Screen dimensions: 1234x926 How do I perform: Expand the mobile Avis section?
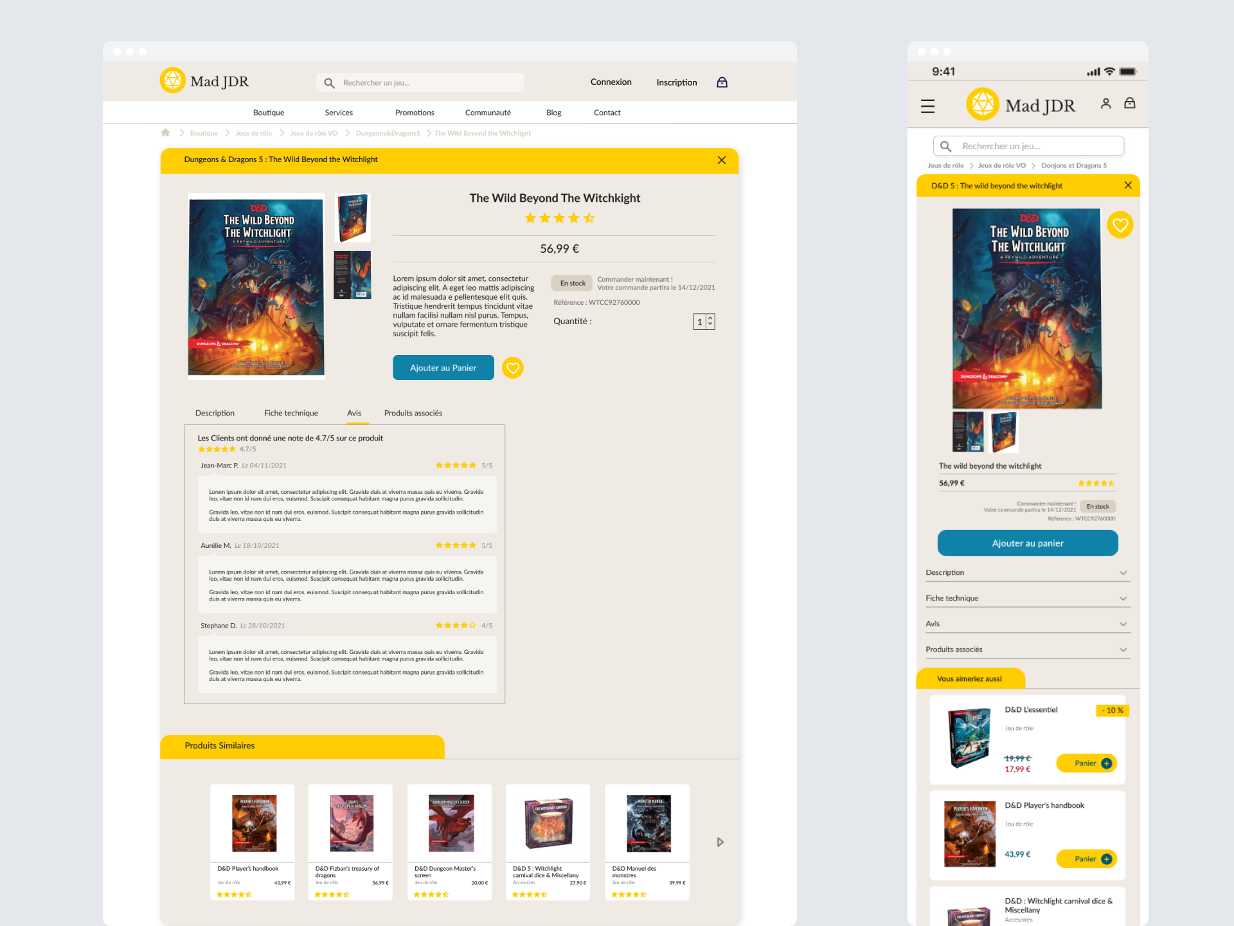pyautogui.click(x=1027, y=624)
